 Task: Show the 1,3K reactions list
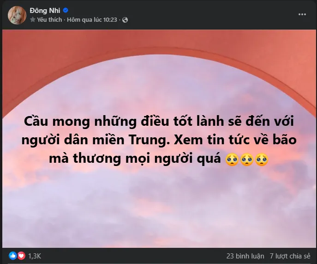point(35,256)
